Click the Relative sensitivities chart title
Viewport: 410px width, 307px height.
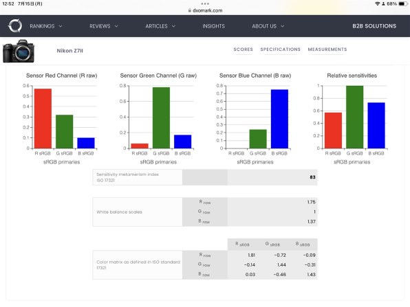click(352, 76)
